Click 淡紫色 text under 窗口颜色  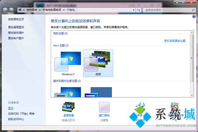(x=104, y=120)
